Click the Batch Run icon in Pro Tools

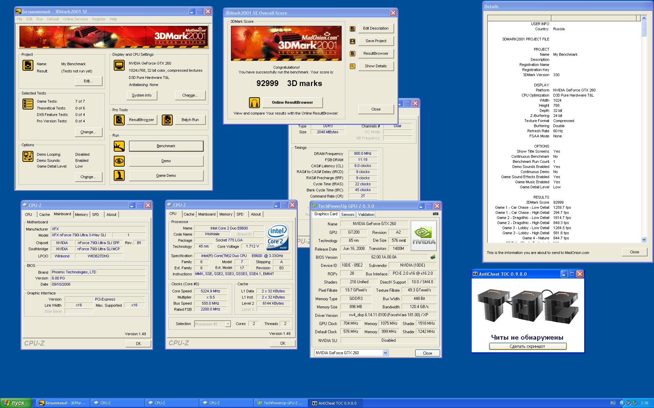pos(167,120)
